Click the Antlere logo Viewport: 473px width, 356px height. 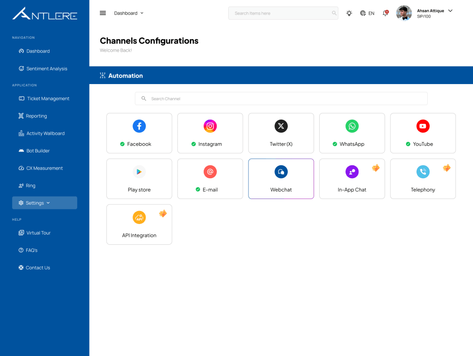tap(45, 13)
